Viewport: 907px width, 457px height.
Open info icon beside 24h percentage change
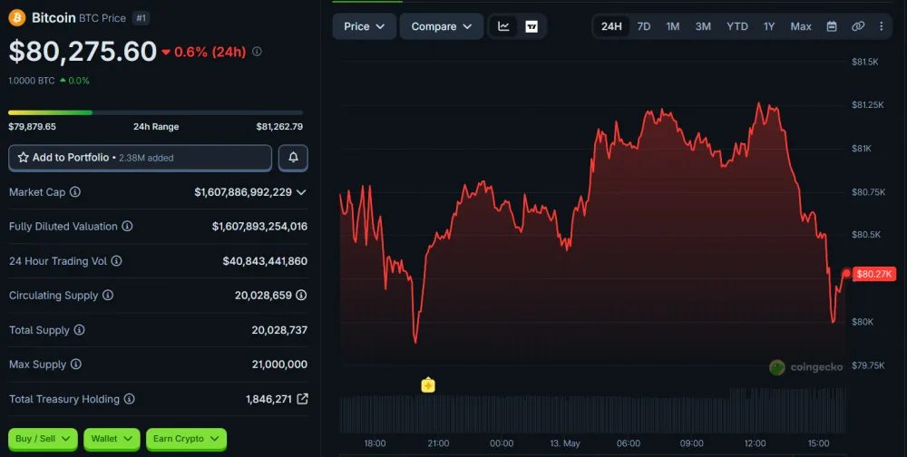[x=257, y=52]
